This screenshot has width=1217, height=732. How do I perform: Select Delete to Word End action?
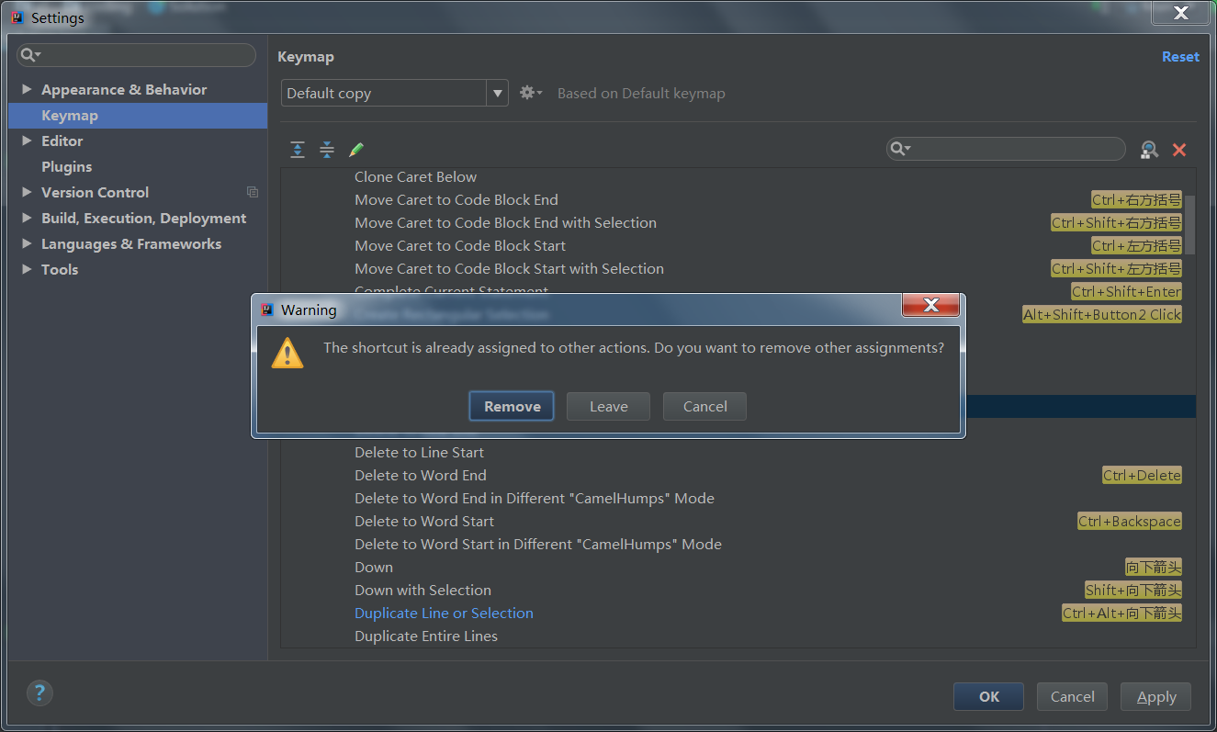pyautogui.click(x=421, y=475)
